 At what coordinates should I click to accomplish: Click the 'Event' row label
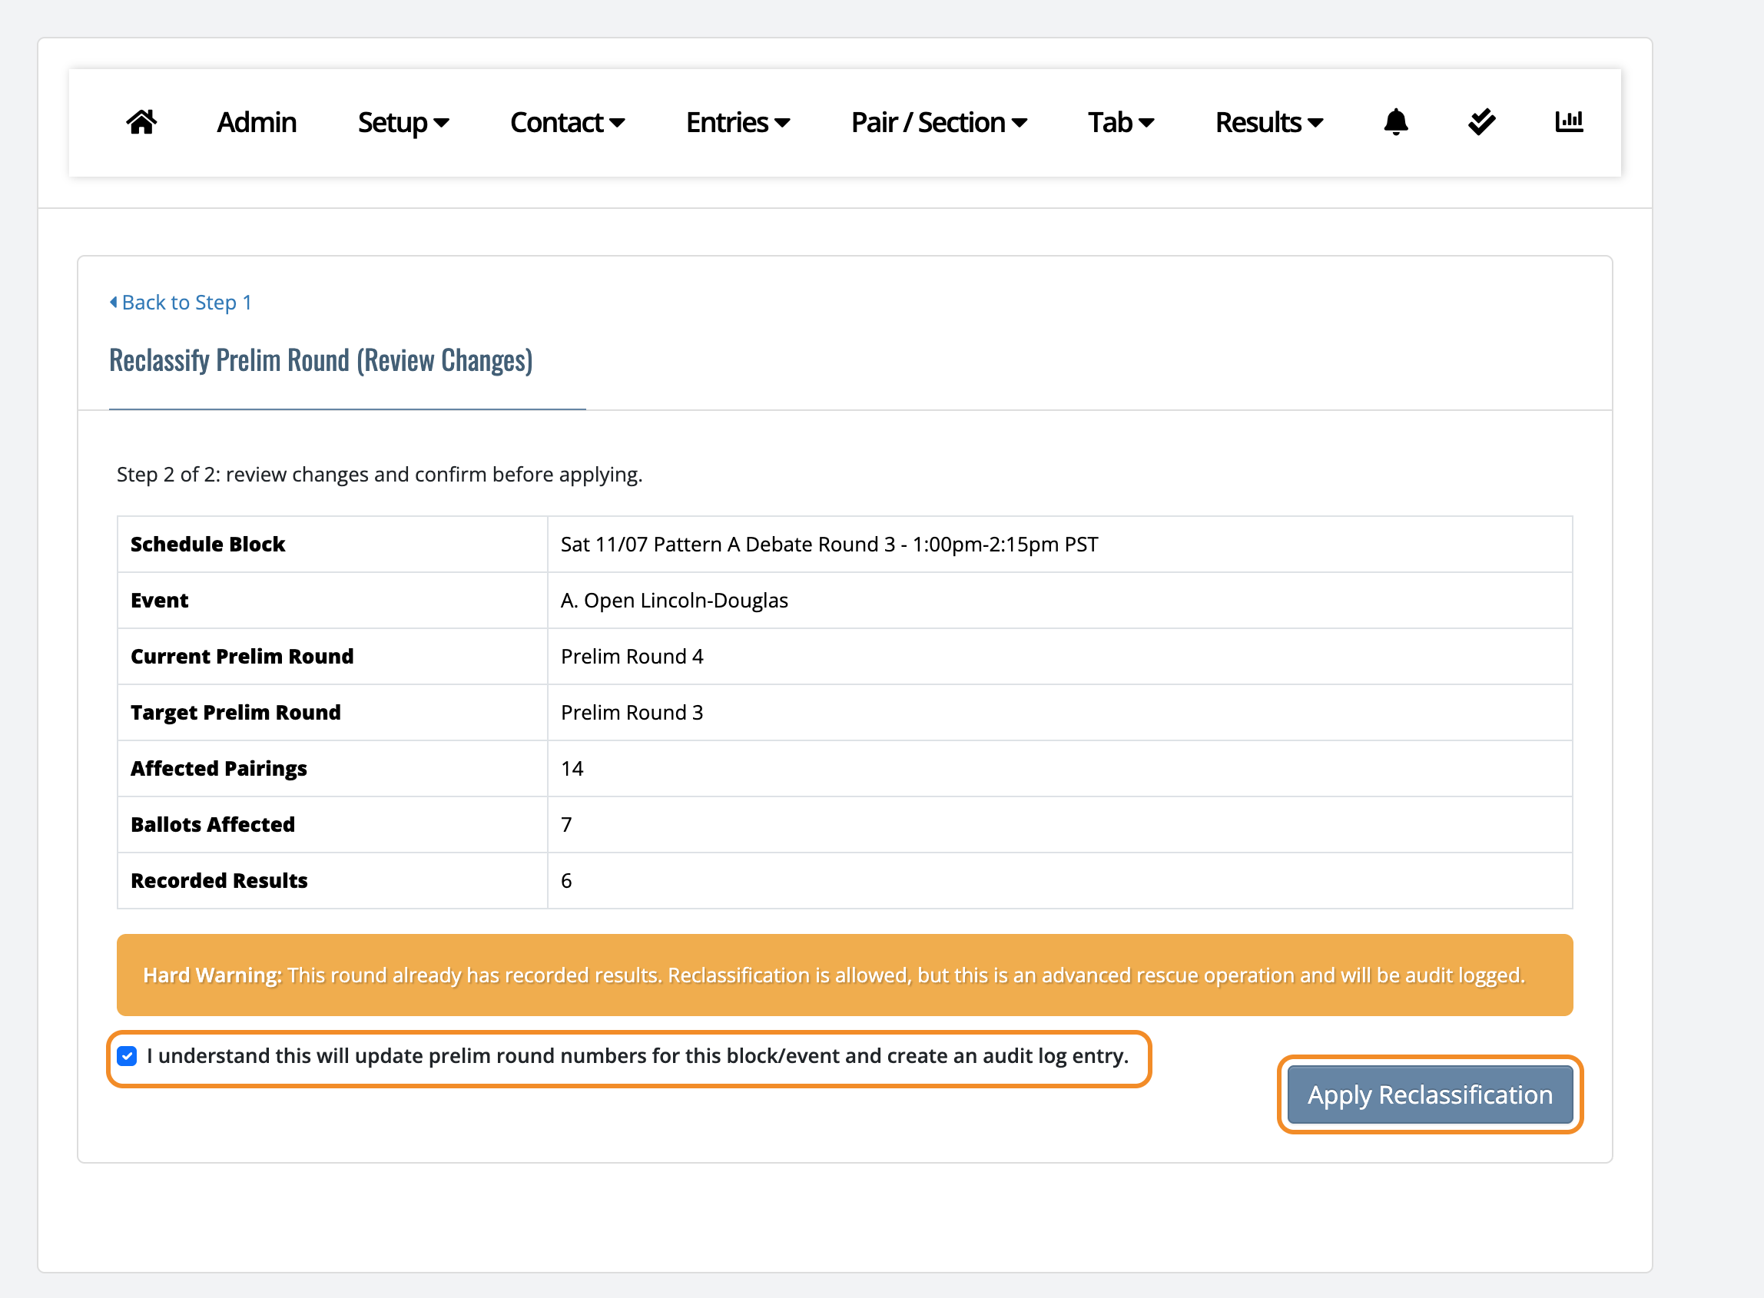point(160,601)
